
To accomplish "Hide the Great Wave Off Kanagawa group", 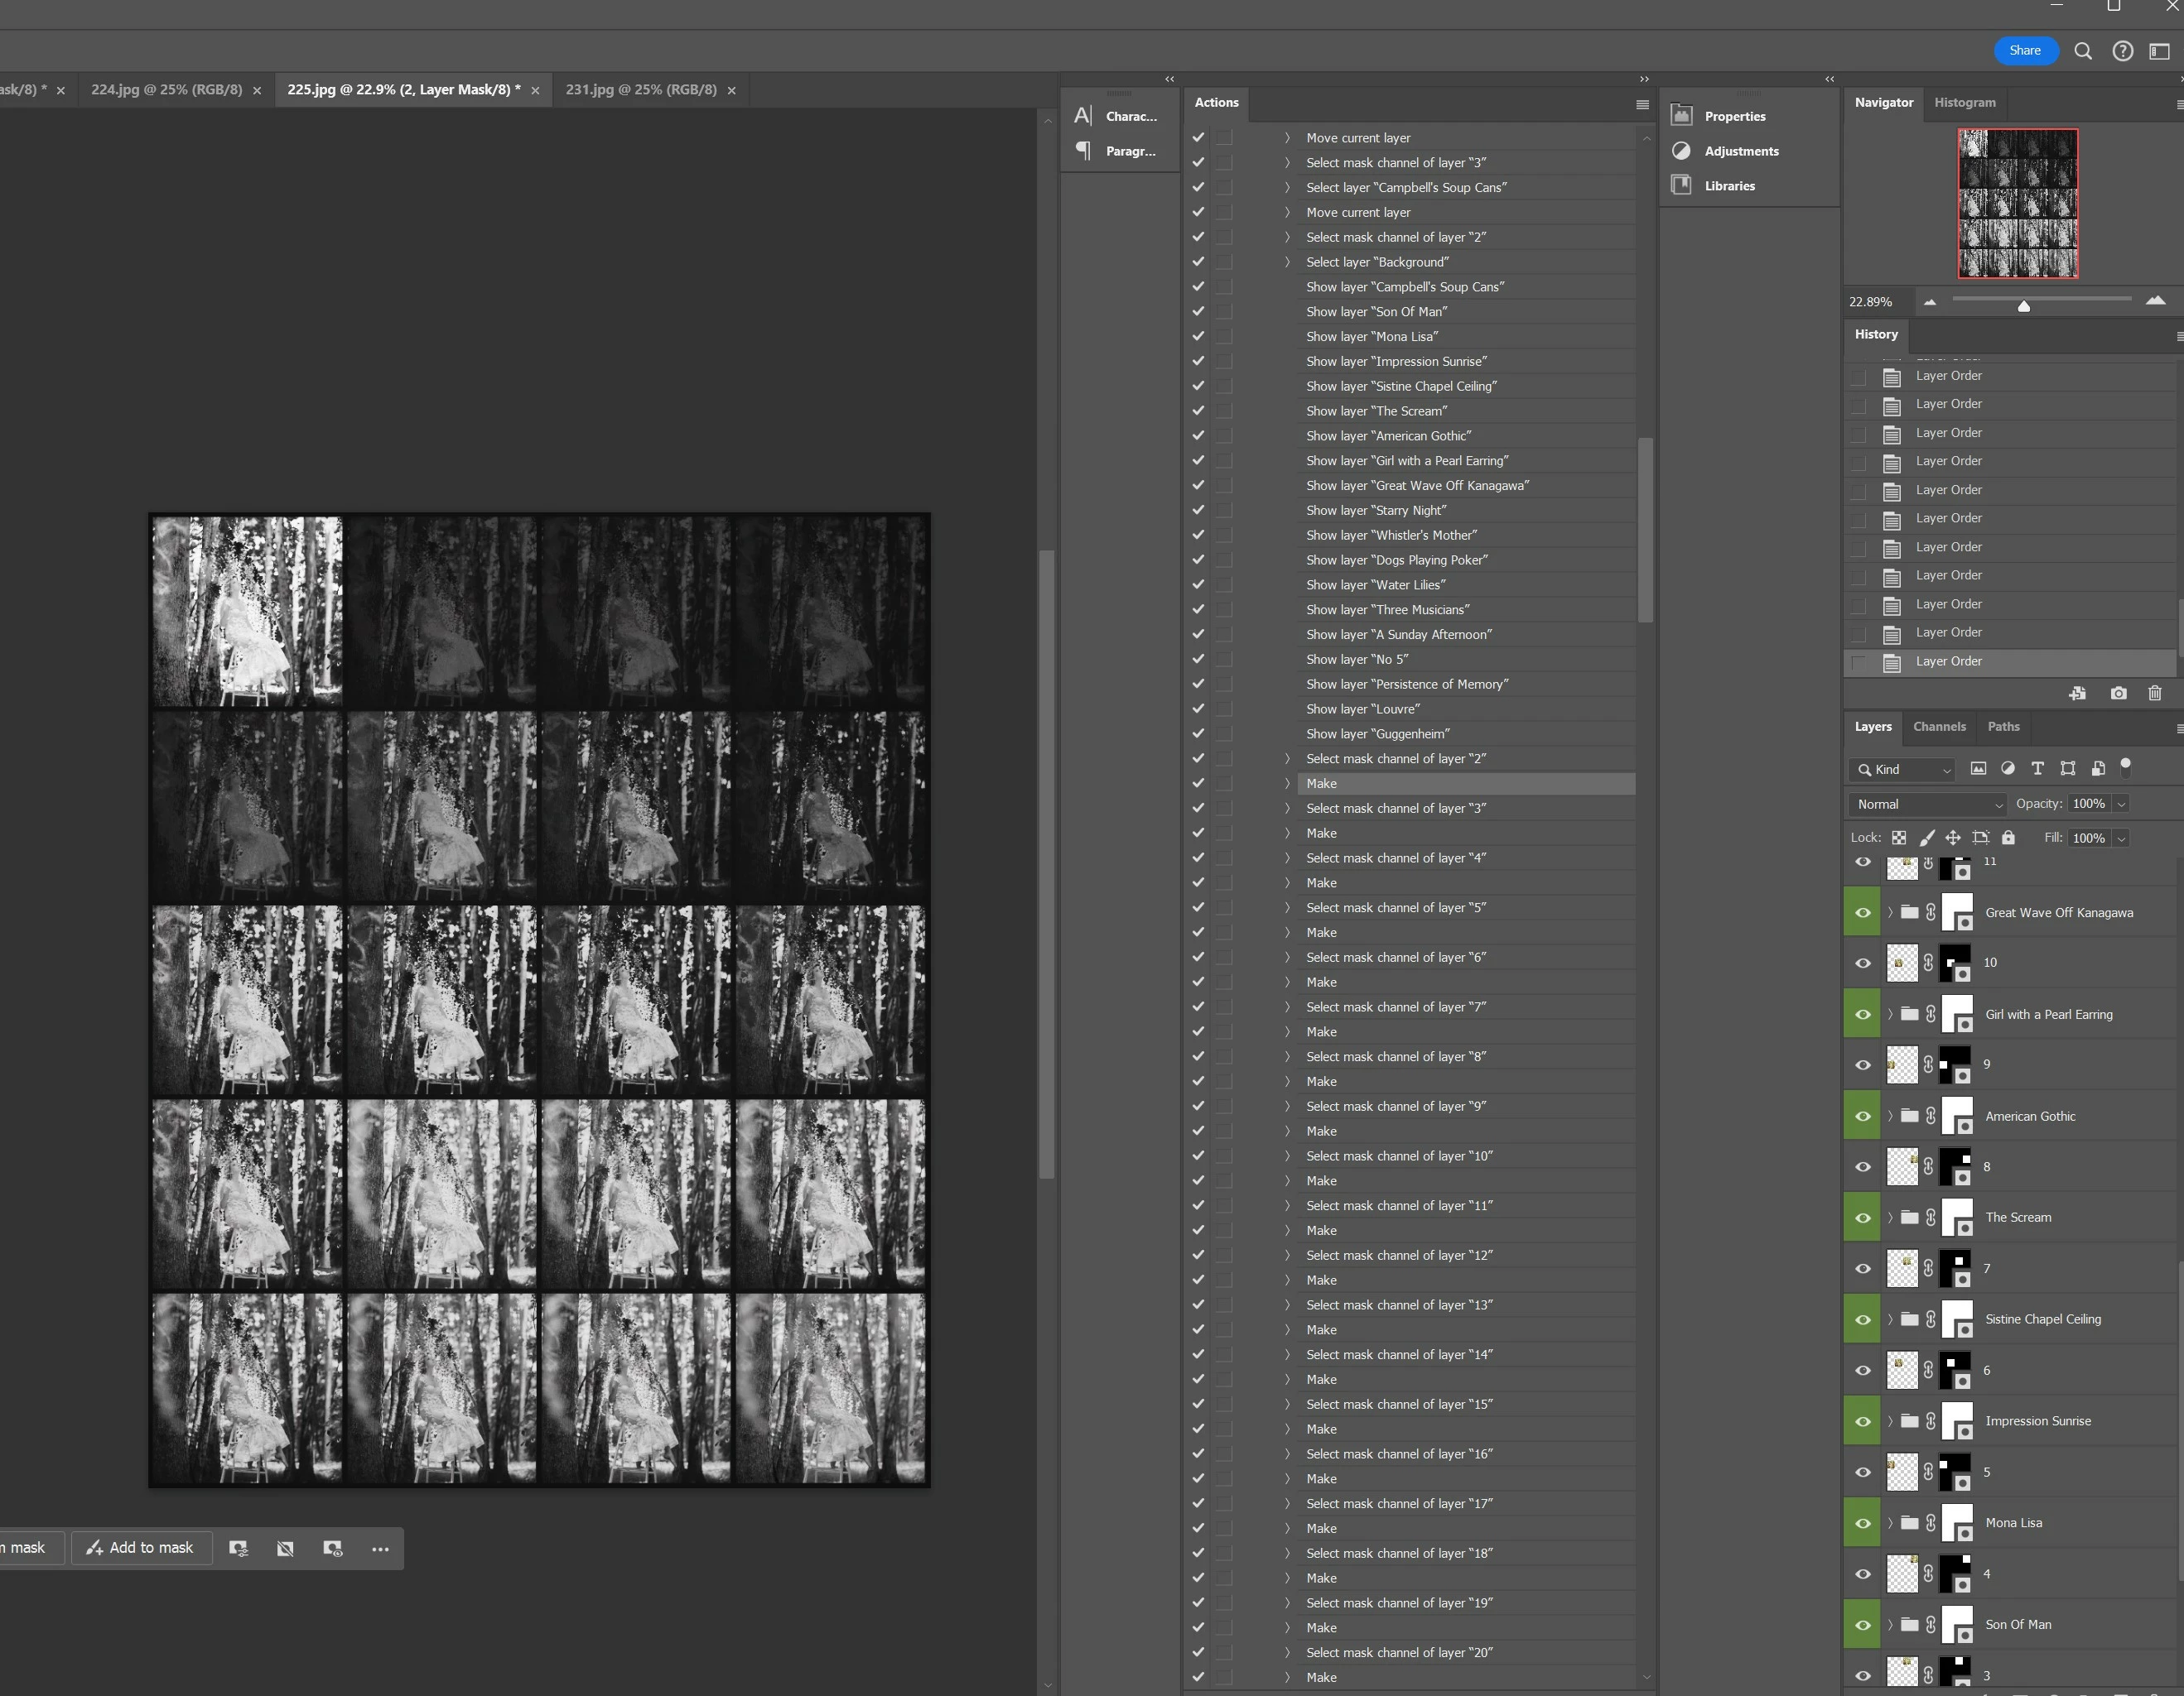I will pyautogui.click(x=1862, y=912).
